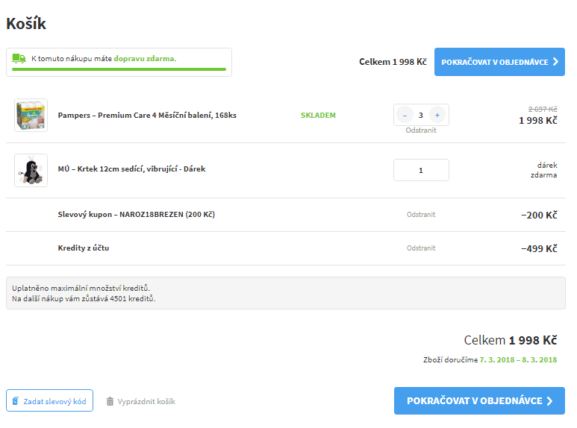The width and height of the screenshot is (577, 428).
Task: Click the discount code tag icon
Action: pos(16,401)
